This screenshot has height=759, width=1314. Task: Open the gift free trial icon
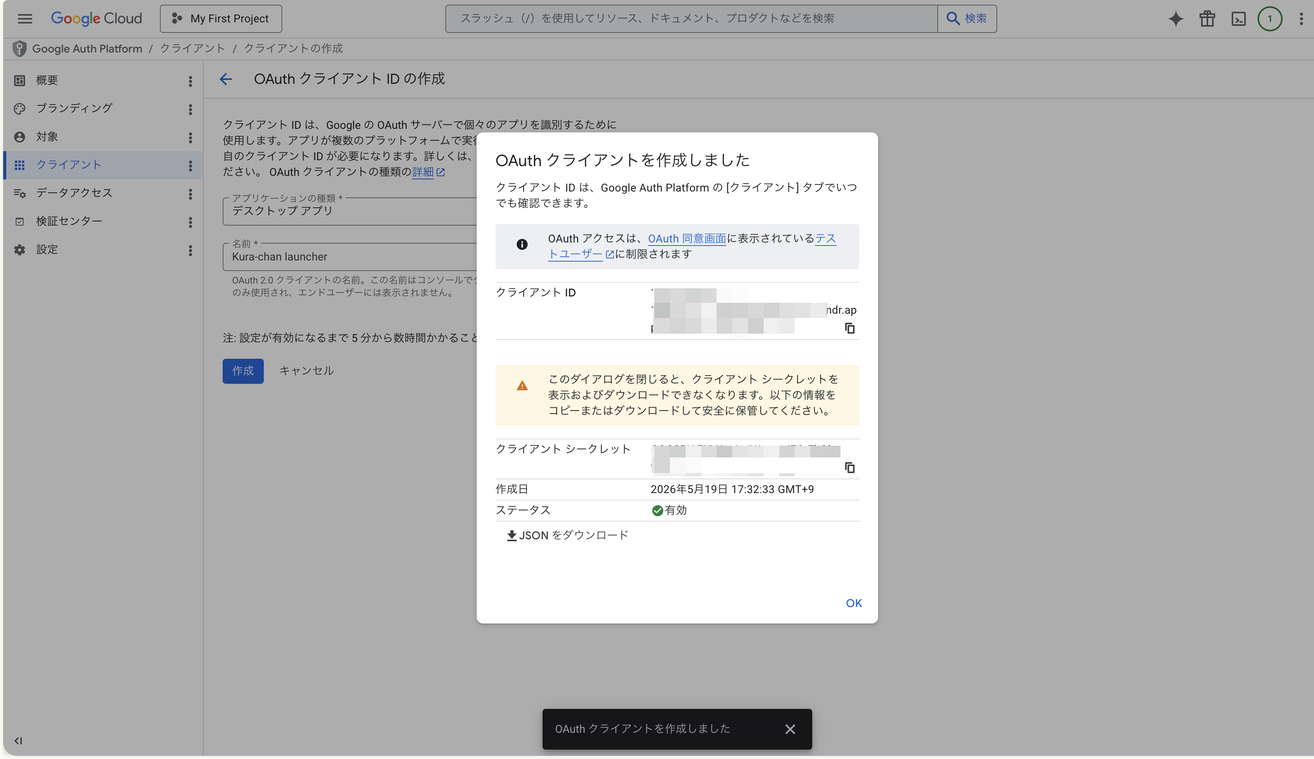(x=1207, y=19)
